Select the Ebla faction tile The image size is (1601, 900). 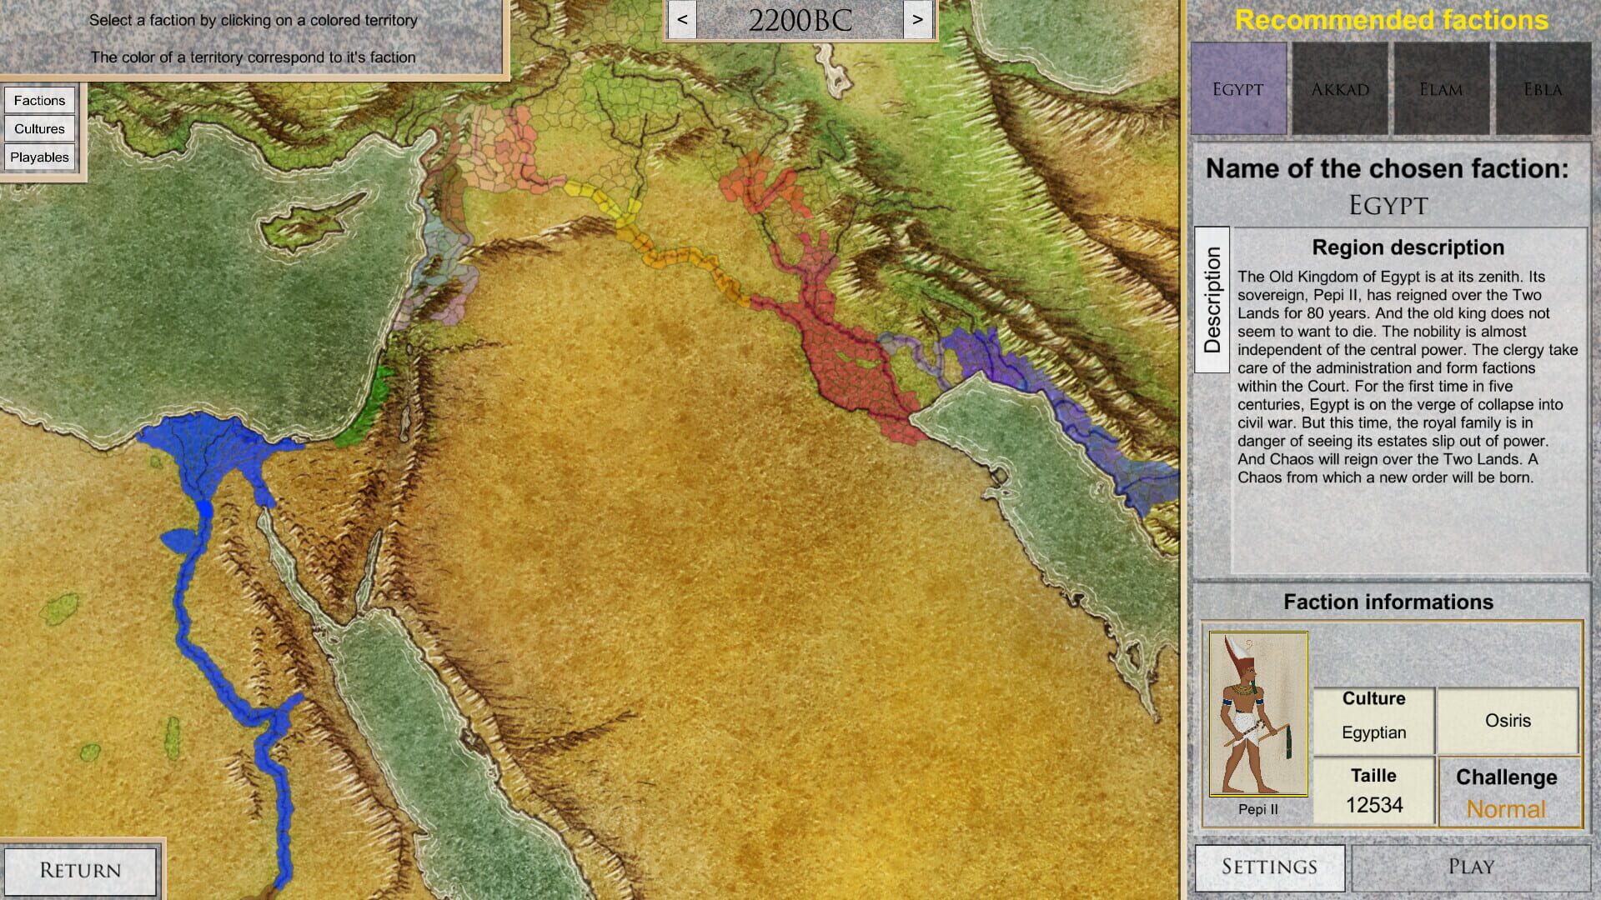click(1542, 87)
